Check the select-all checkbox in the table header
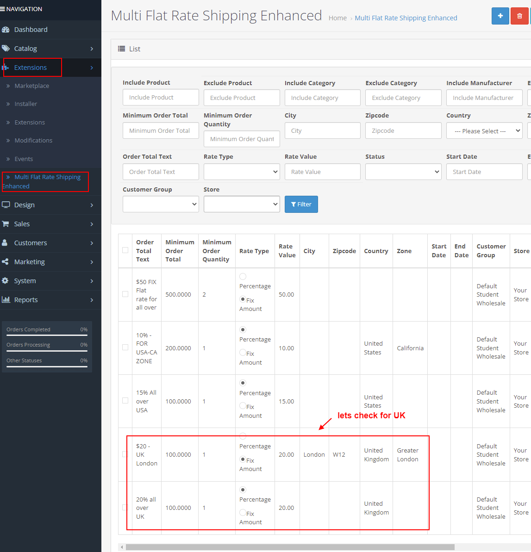The image size is (531, 552). [125, 249]
